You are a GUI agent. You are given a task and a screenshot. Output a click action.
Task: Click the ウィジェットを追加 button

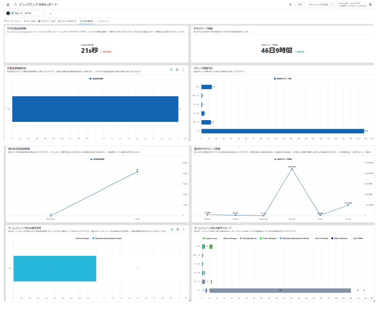318,5
